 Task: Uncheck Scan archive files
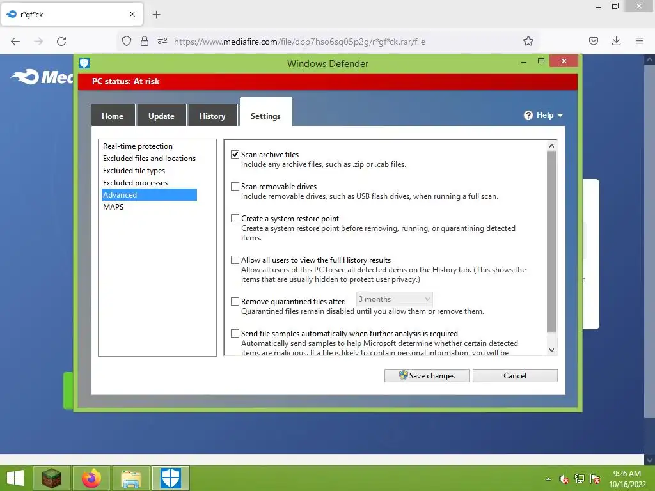click(235, 155)
